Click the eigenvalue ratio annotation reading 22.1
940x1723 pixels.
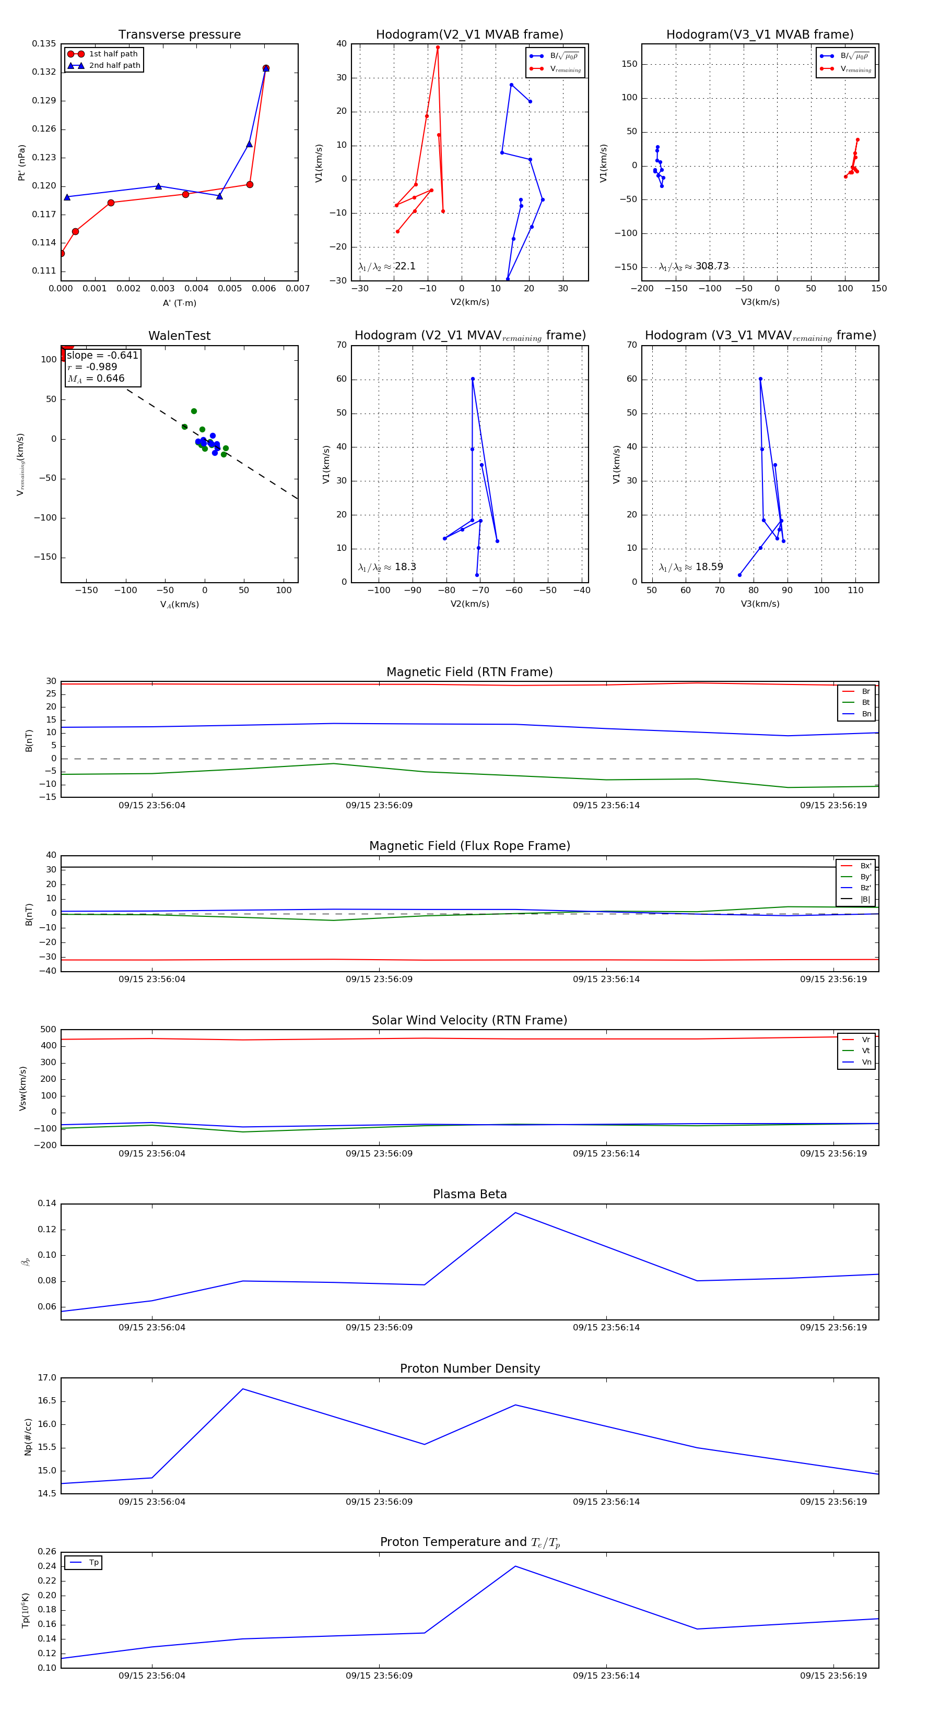coord(386,266)
